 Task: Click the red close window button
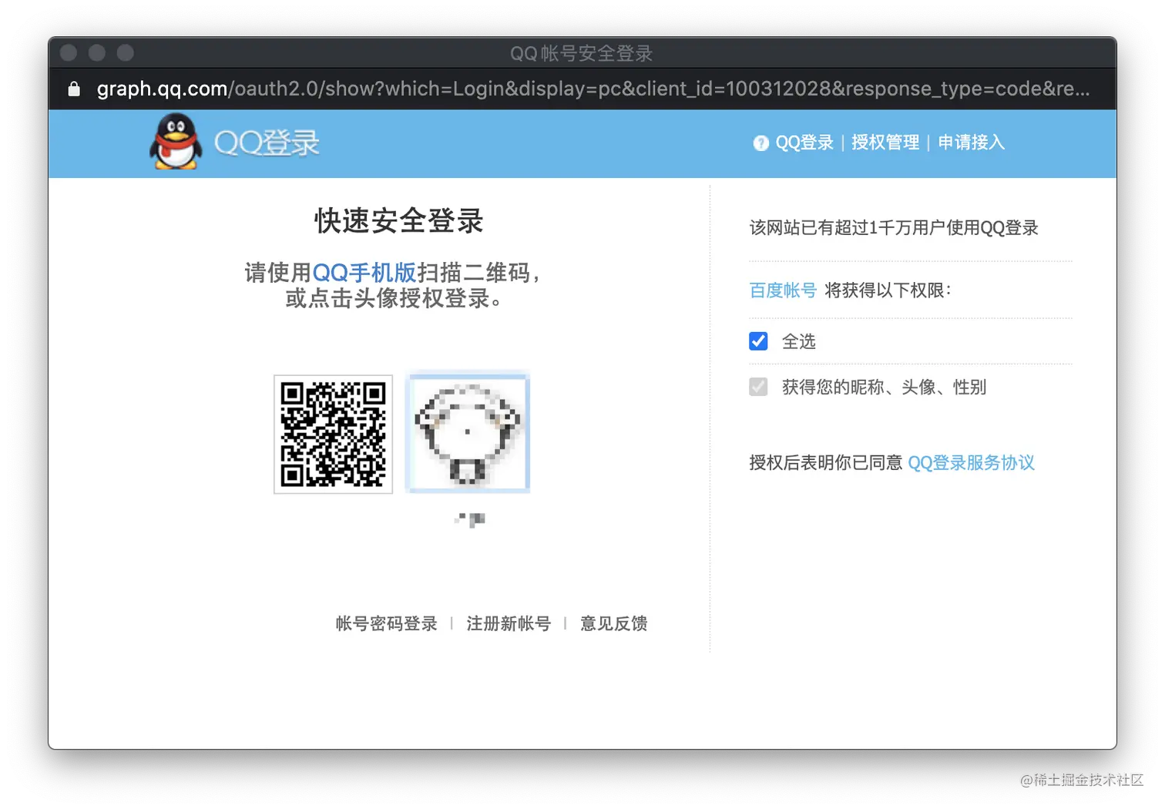tap(69, 52)
